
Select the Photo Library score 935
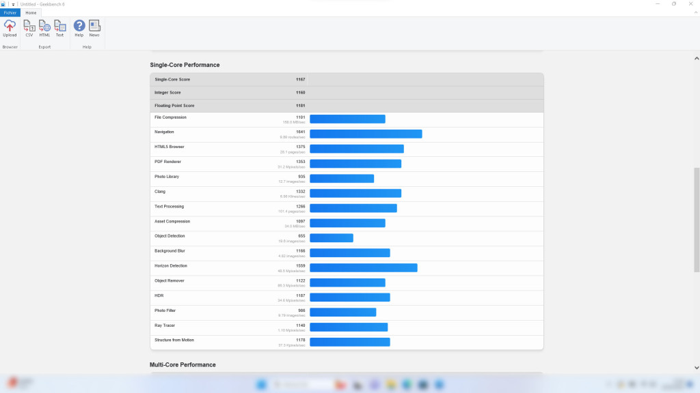click(301, 177)
